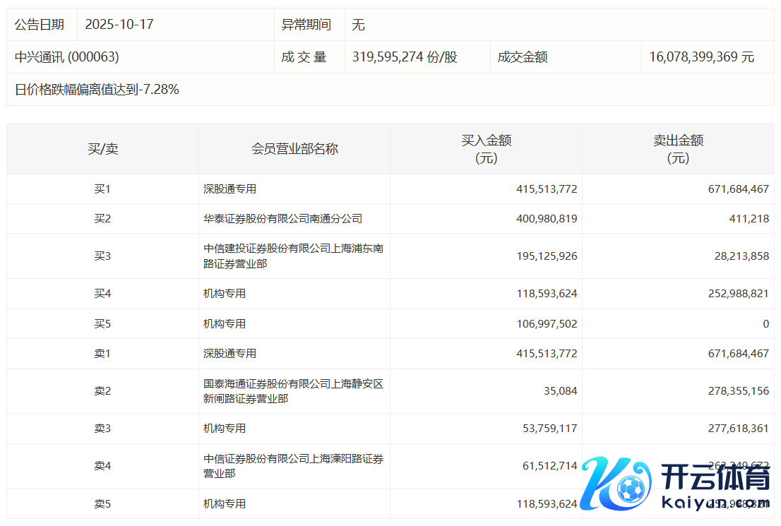Click the 买1 row label
This screenshot has height=526, width=781.
(102, 189)
